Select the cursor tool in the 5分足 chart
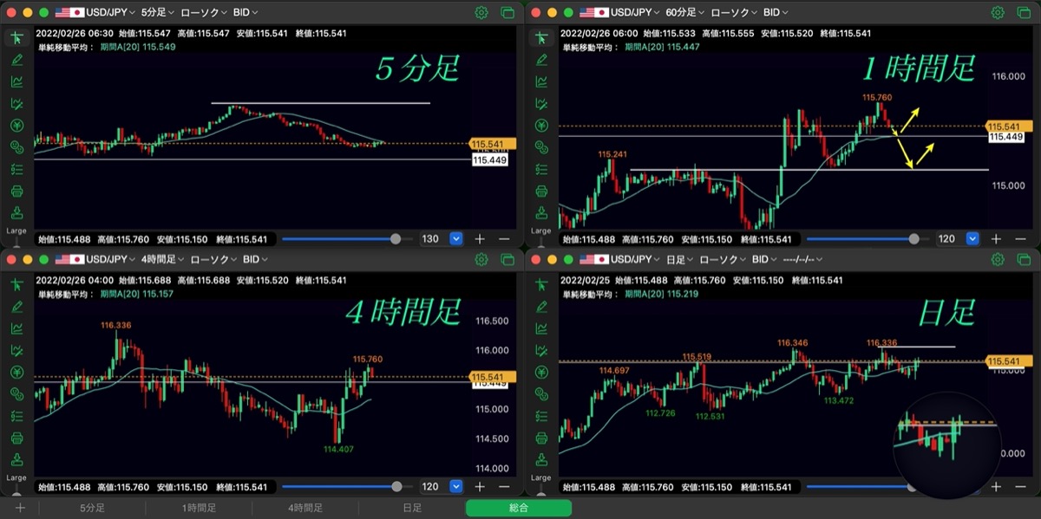 click(x=17, y=38)
